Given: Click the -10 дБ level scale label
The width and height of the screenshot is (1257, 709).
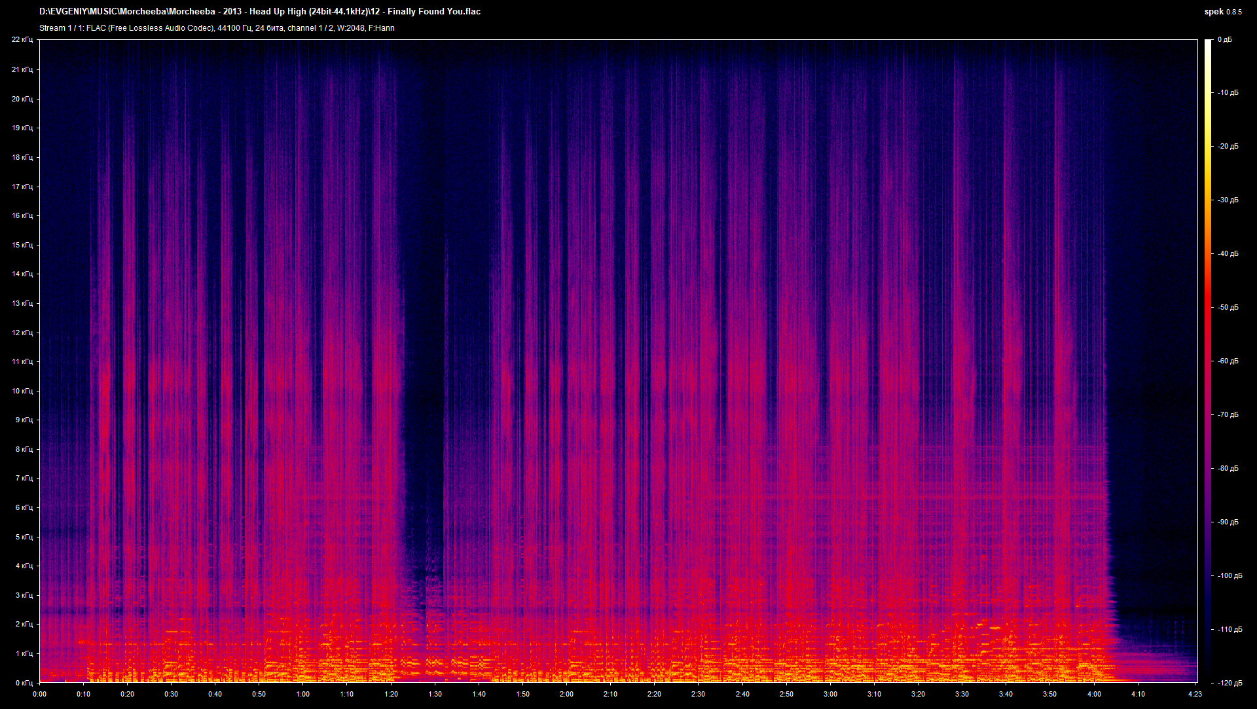Looking at the screenshot, I should (x=1228, y=93).
